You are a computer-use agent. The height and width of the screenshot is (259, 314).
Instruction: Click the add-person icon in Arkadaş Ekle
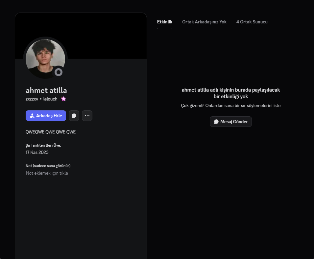coord(32,116)
